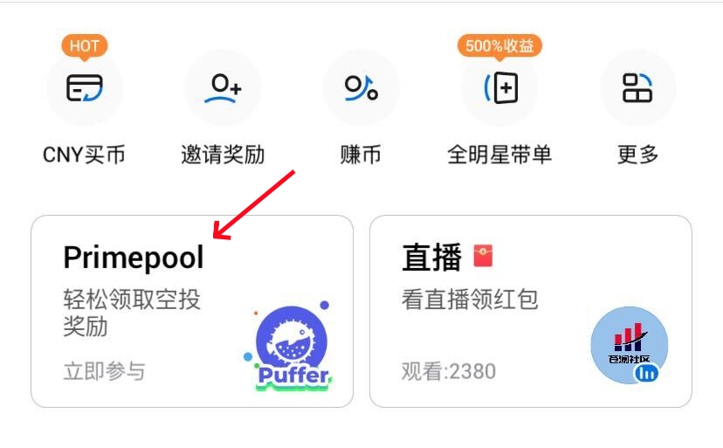
Task: Select the 全明星带单 text label
Action: coord(499,155)
